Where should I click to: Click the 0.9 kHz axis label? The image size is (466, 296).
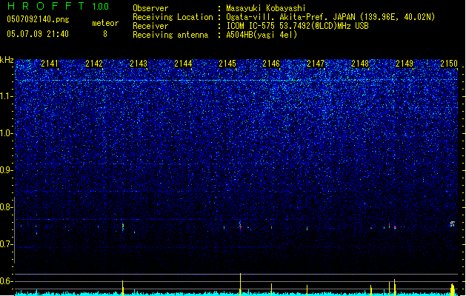pos(7,170)
